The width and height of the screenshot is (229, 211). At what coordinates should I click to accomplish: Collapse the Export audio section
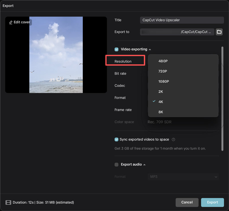(x=144, y=164)
